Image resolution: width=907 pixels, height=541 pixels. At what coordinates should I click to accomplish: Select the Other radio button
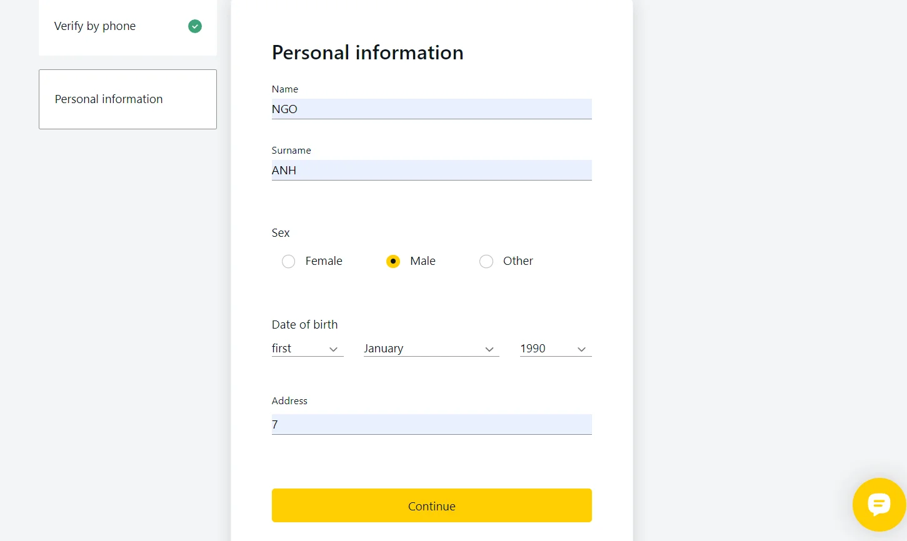pyautogui.click(x=486, y=261)
